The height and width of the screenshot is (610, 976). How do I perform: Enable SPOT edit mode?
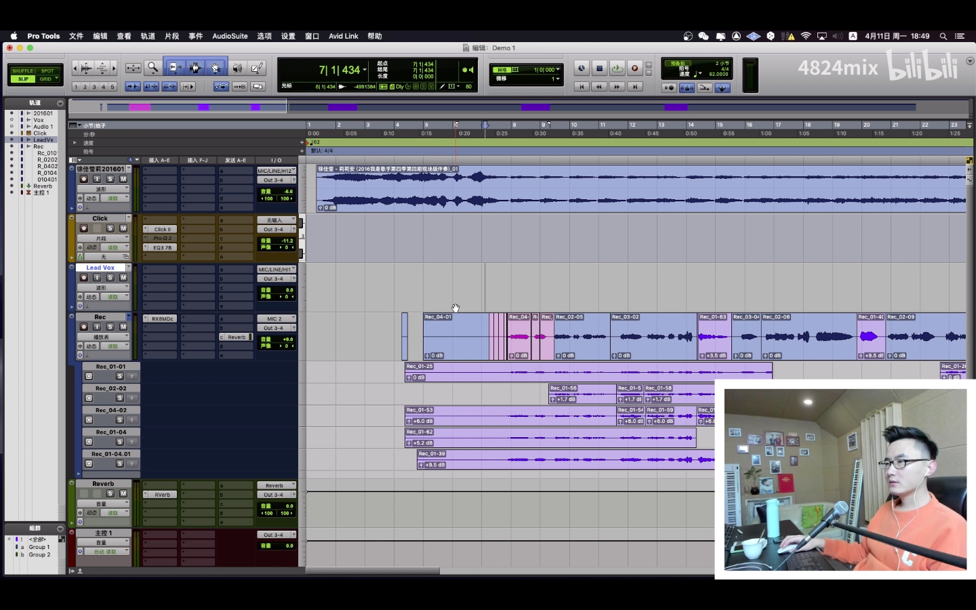(47, 70)
